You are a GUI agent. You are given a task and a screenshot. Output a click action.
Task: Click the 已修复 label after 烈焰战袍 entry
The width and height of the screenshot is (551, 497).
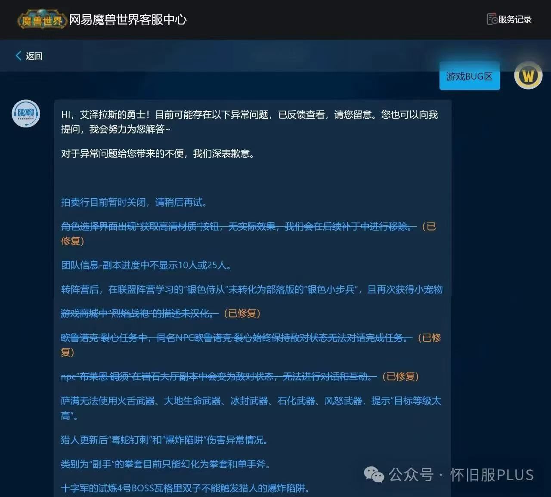click(241, 314)
